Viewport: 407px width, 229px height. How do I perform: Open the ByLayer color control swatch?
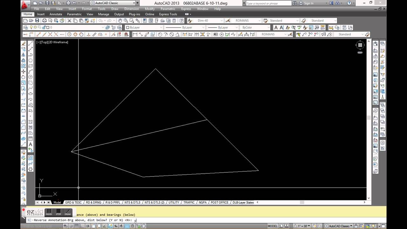(128, 28)
